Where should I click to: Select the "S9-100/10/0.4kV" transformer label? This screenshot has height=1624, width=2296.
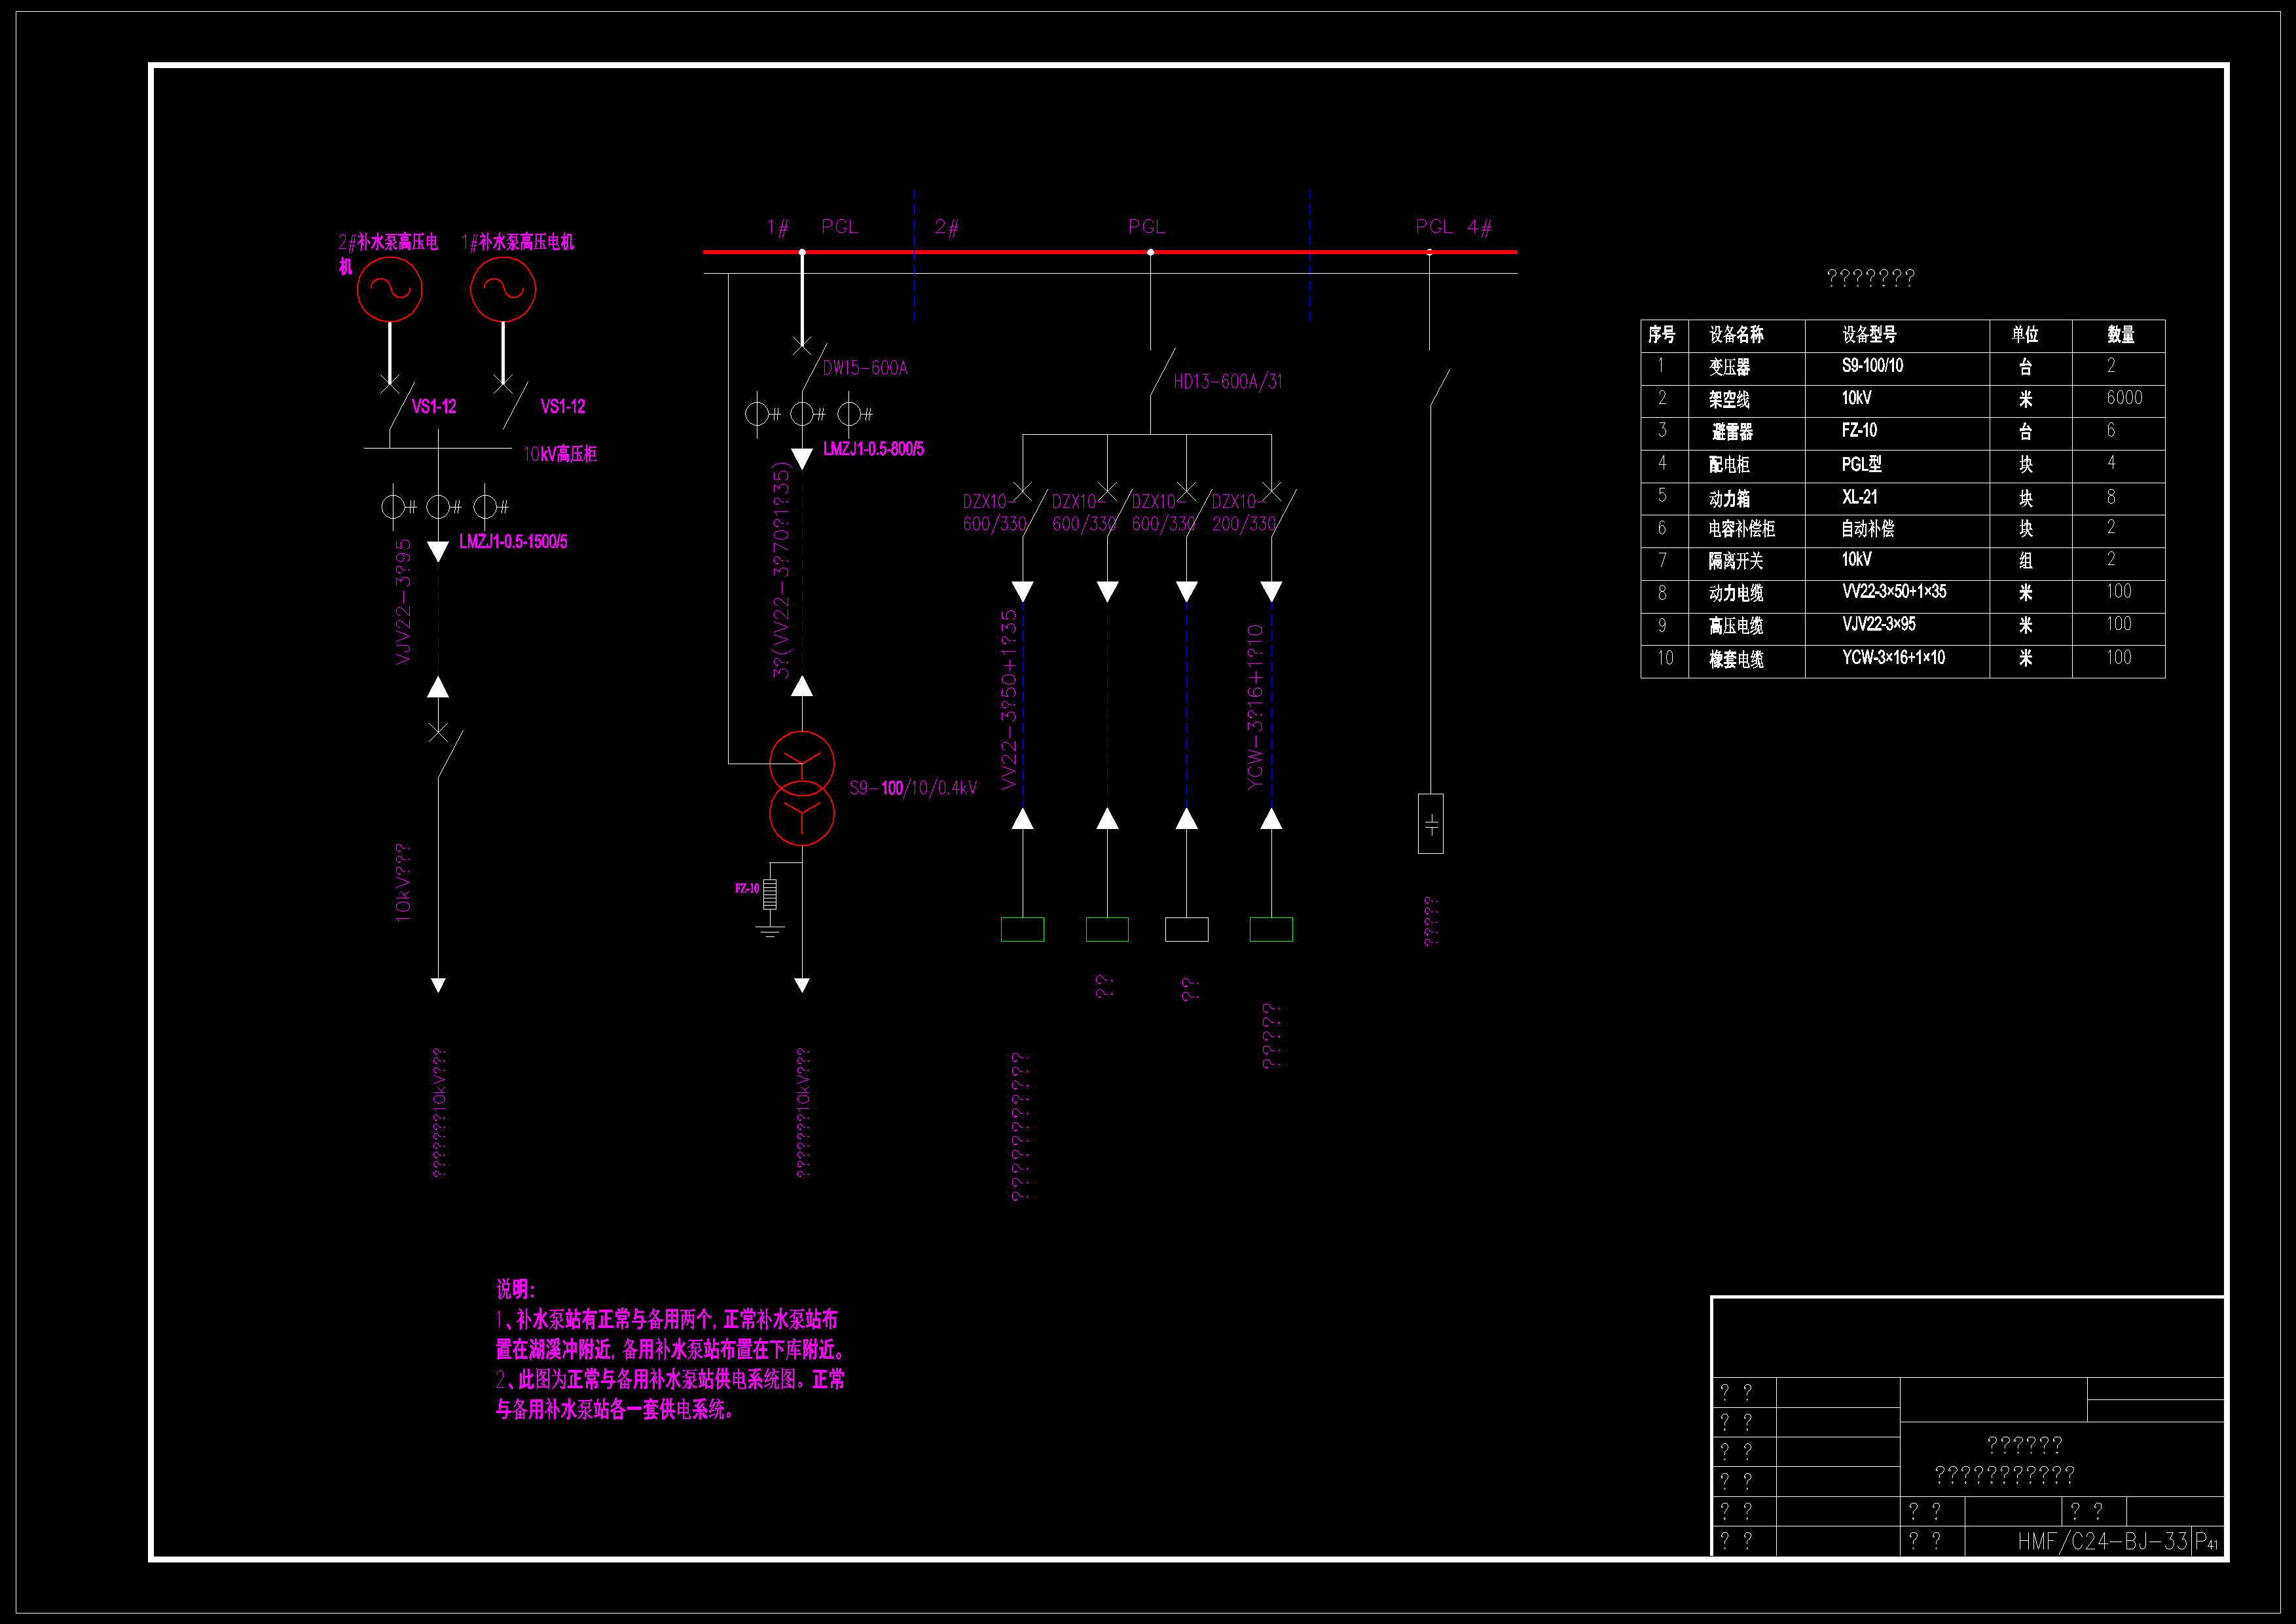913,788
